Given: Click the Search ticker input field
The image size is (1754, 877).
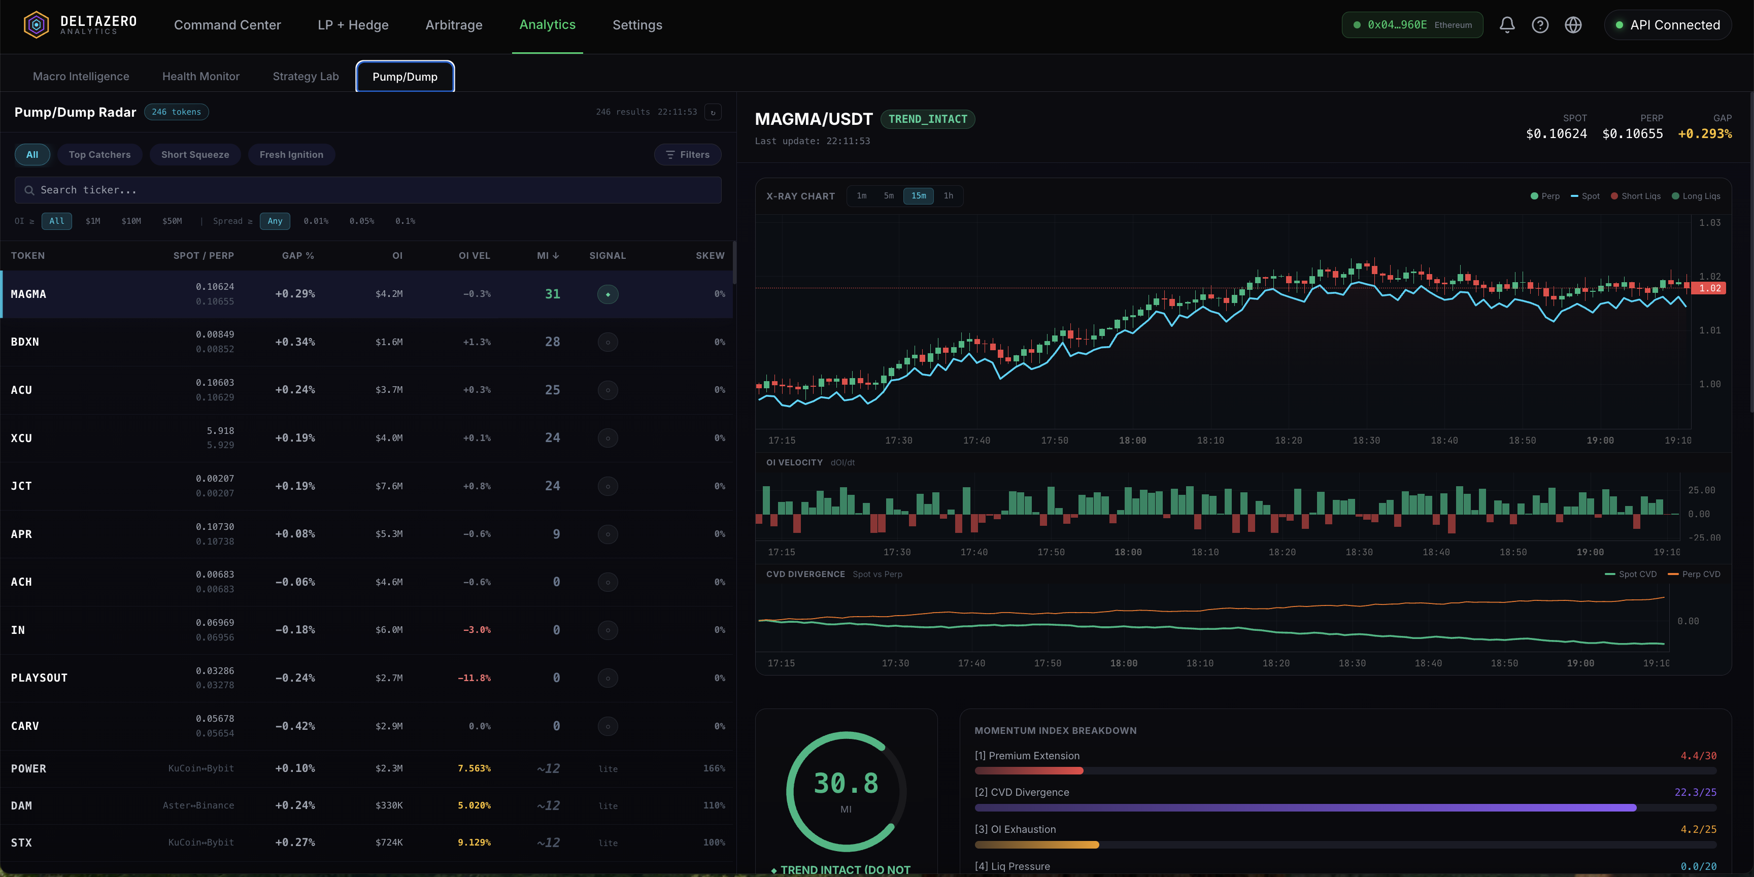Looking at the screenshot, I should coord(367,191).
